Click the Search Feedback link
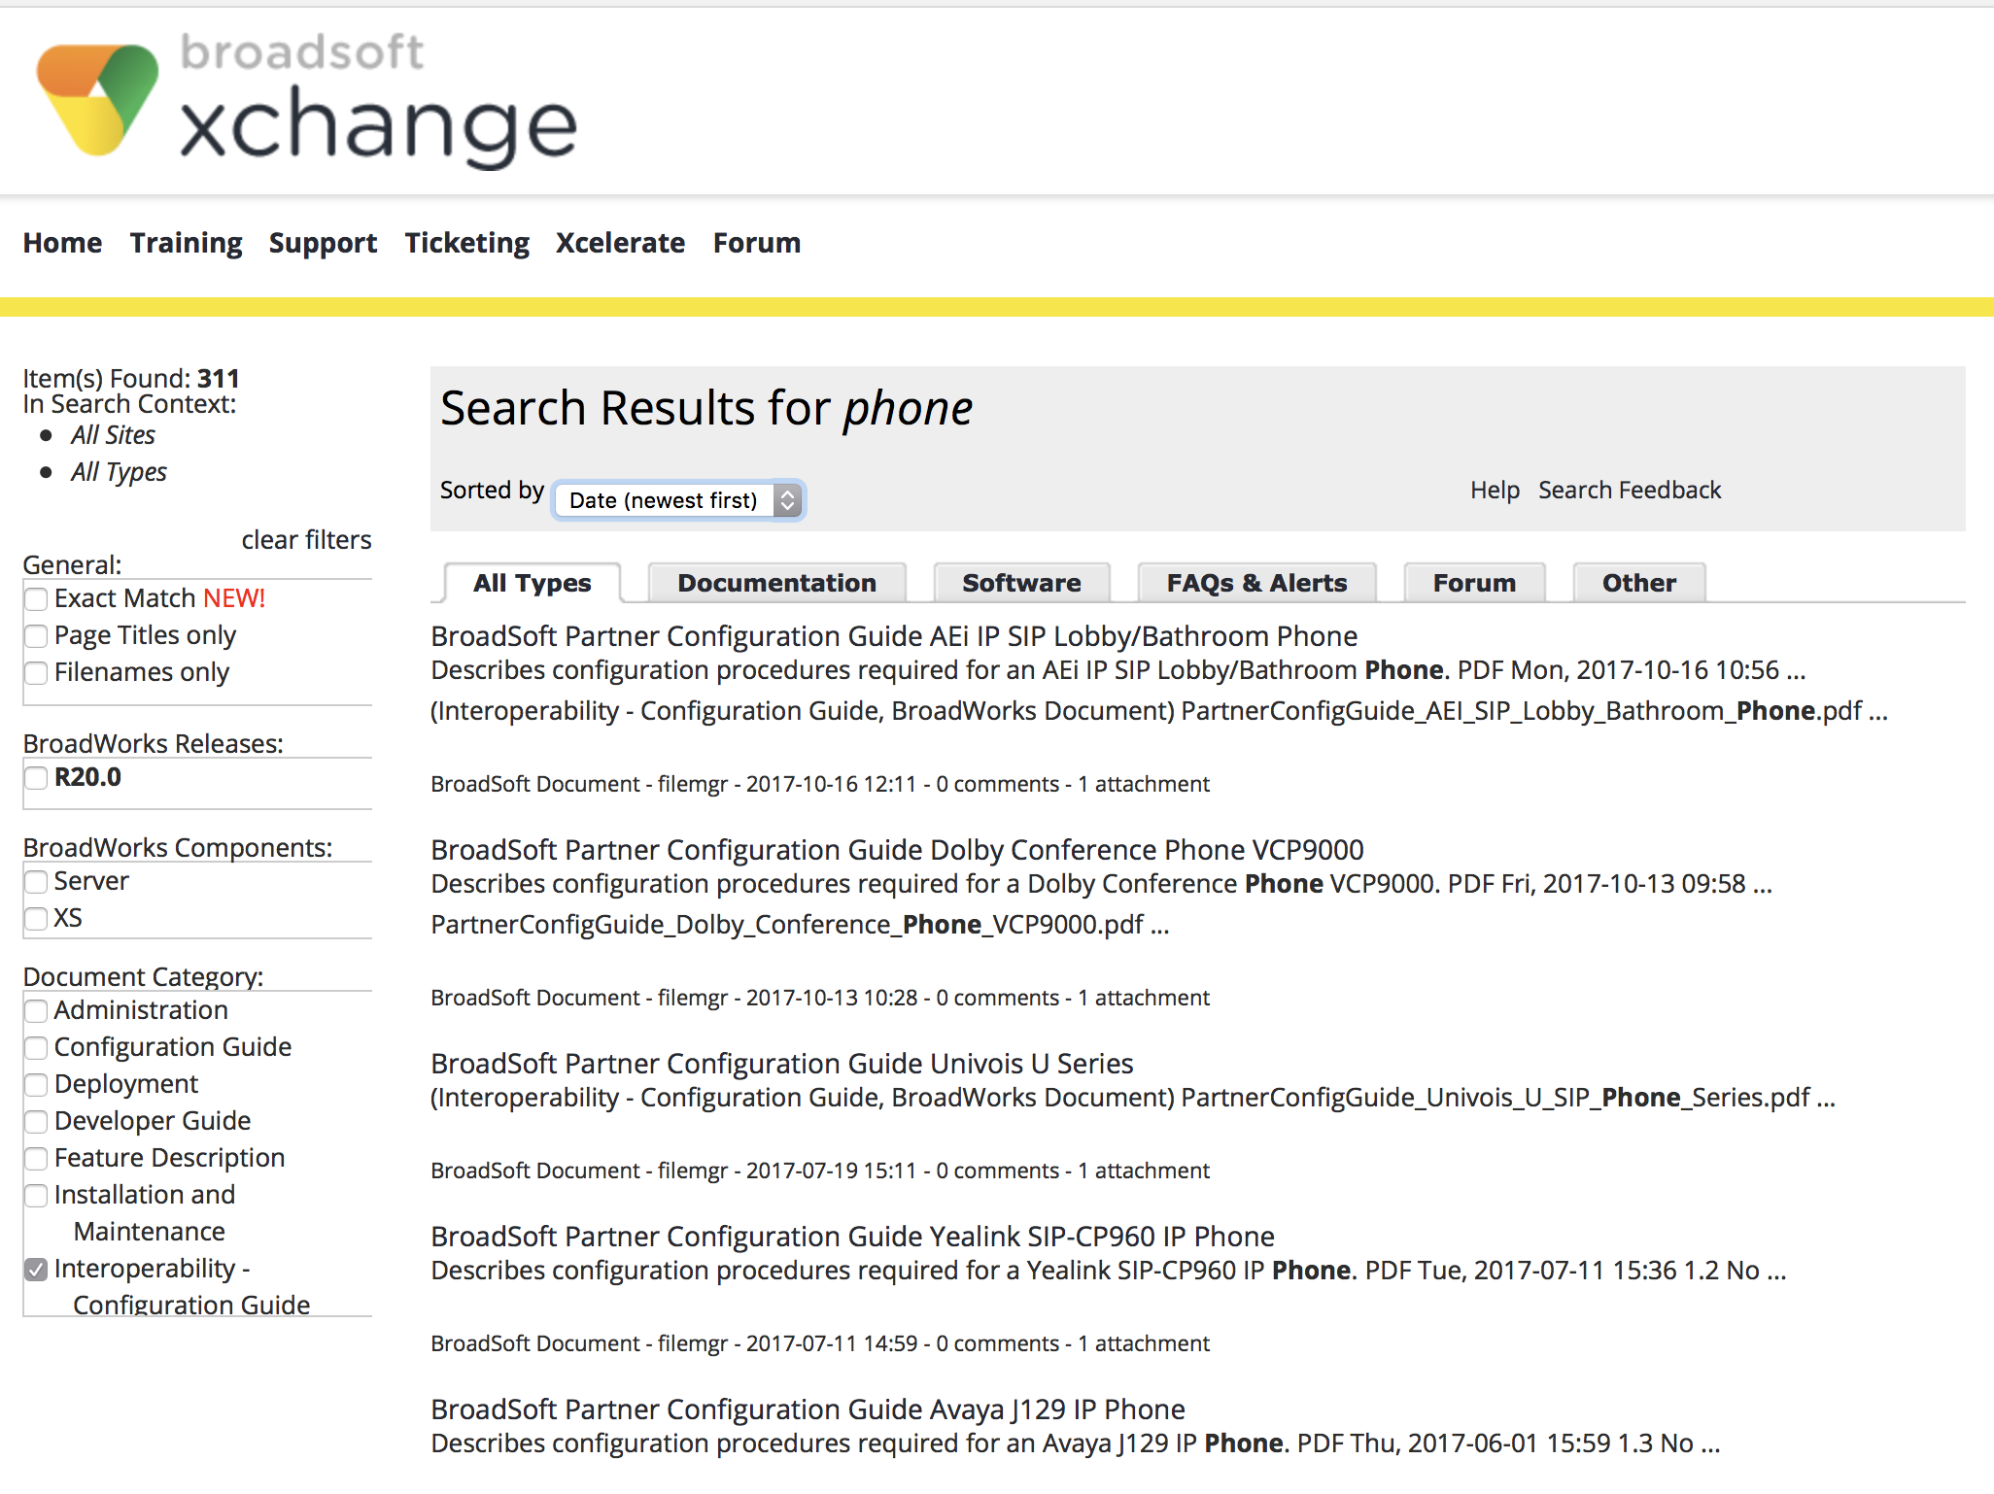The height and width of the screenshot is (1494, 1994). pos(1630,490)
